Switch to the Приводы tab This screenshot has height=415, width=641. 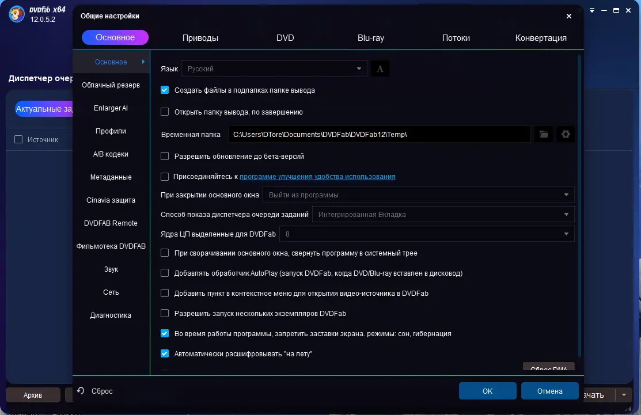tap(200, 38)
